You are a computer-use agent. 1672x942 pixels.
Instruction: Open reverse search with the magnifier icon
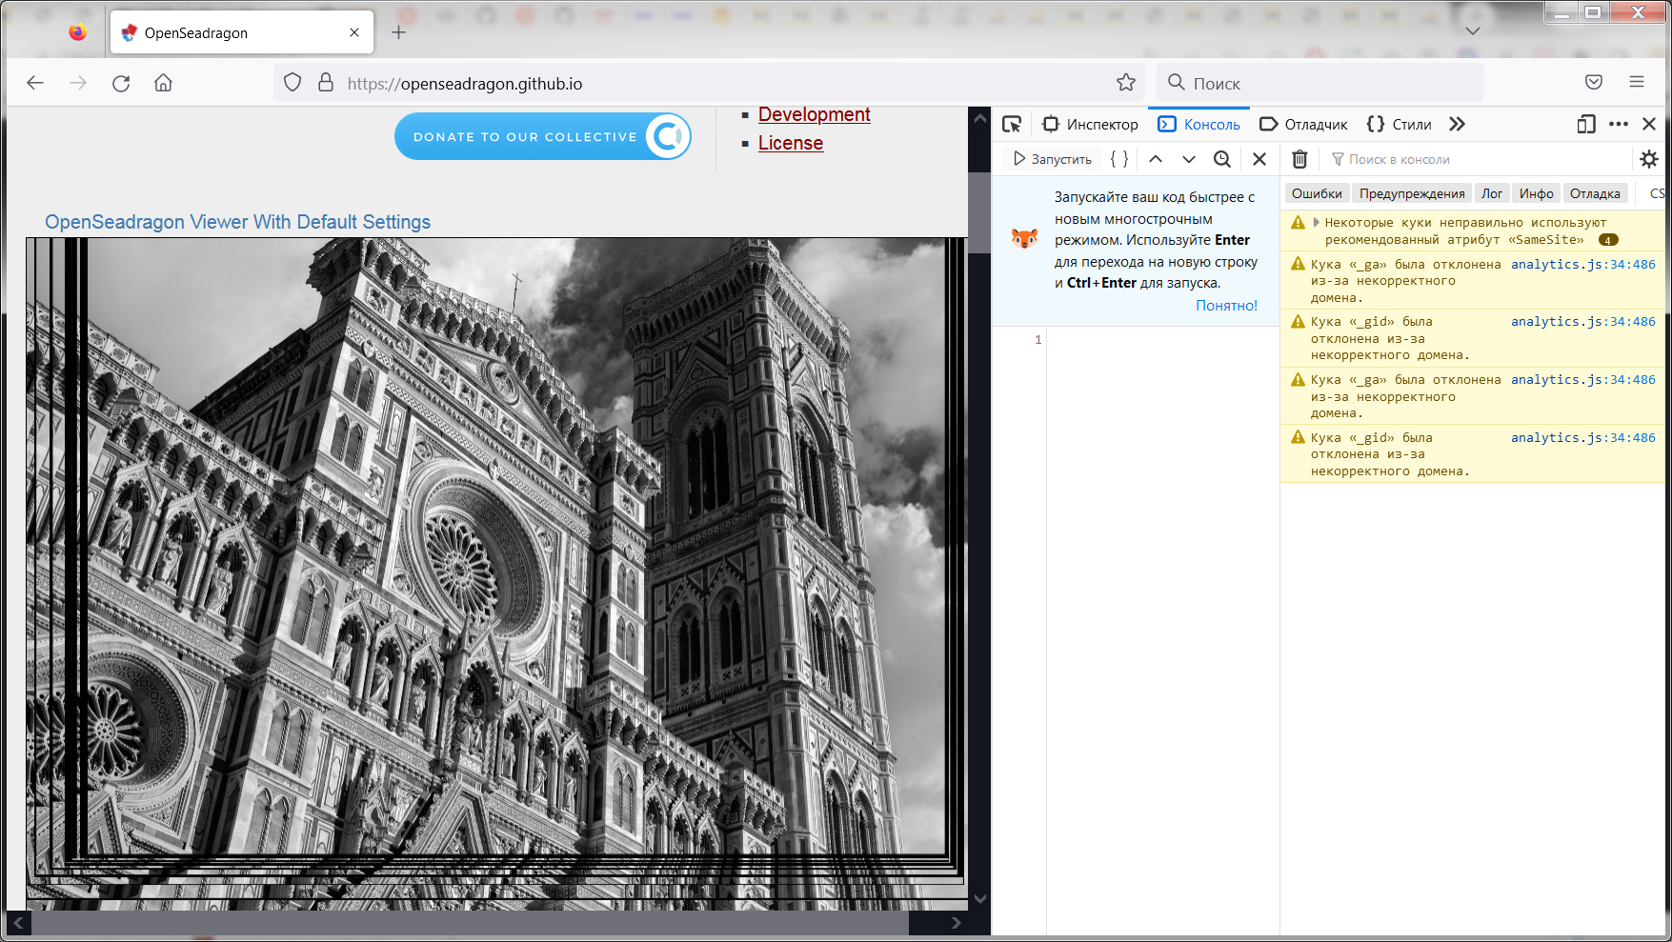point(1222,158)
